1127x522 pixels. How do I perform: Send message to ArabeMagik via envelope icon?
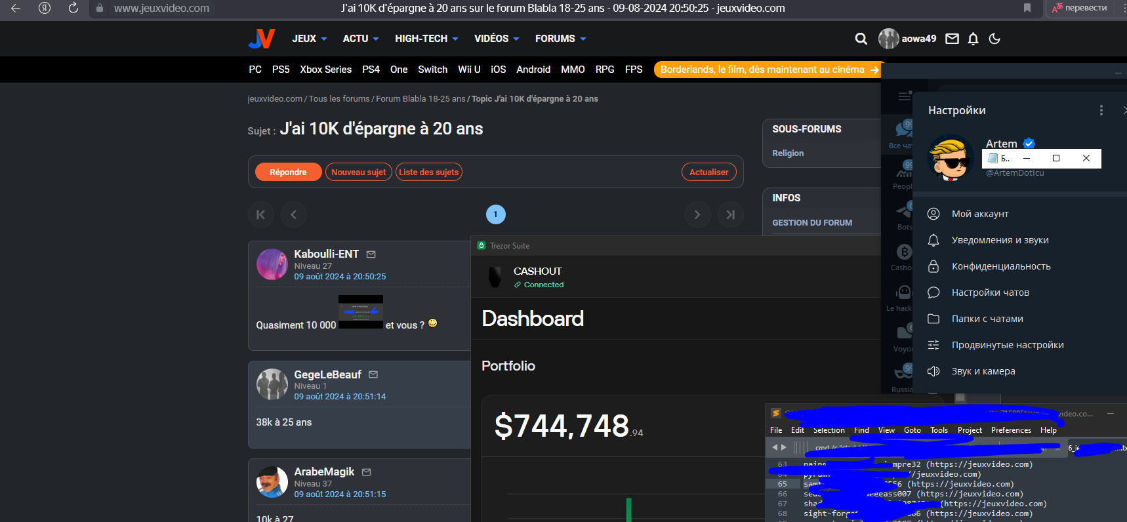point(366,472)
